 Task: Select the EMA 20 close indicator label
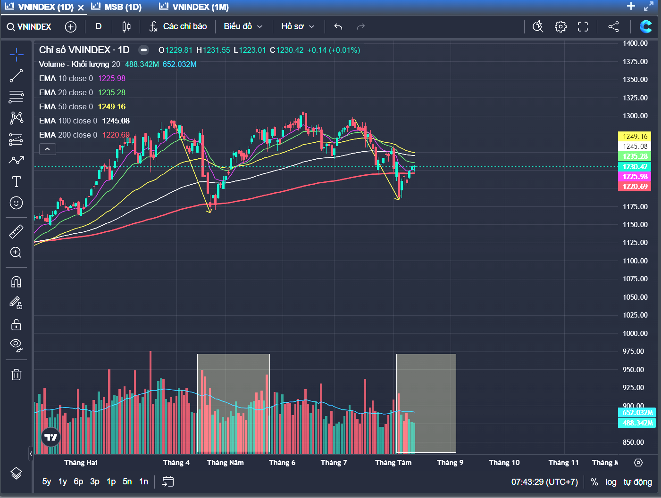(x=66, y=92)
